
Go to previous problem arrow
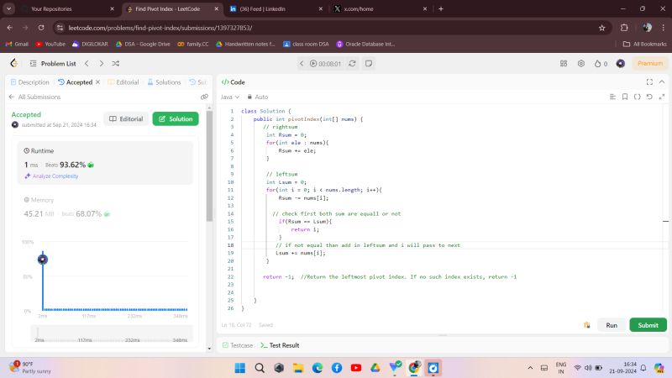87,64
